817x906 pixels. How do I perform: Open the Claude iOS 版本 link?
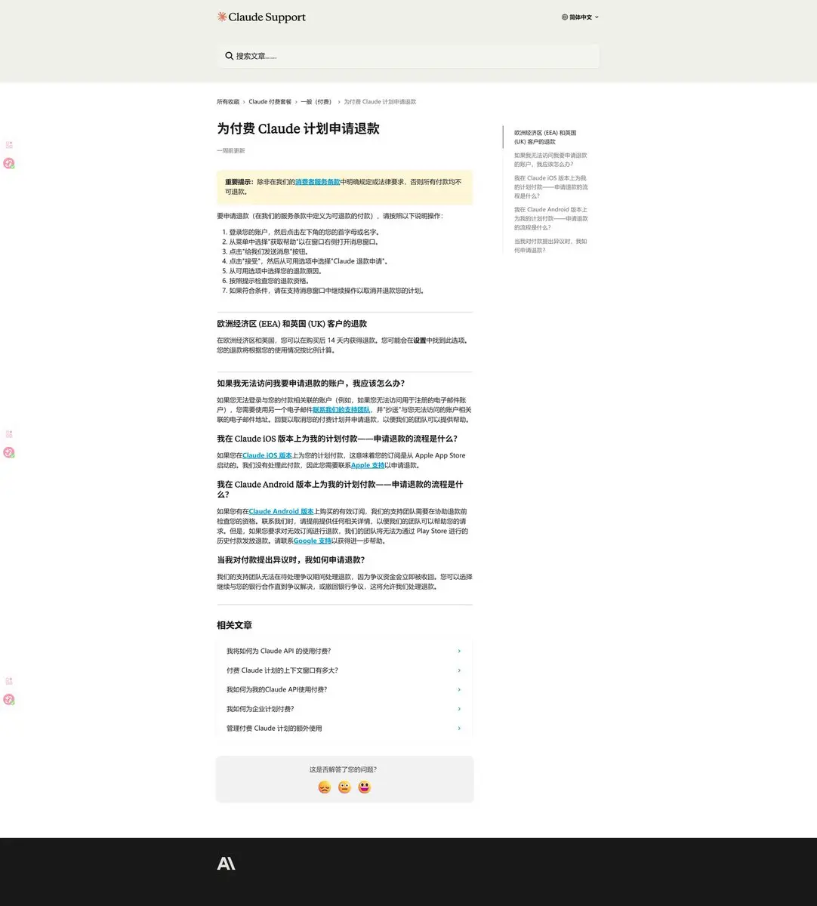tap(267, 456)
